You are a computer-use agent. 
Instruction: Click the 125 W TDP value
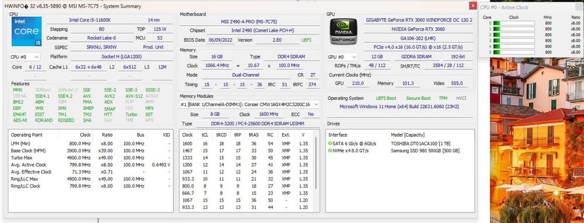coord(160,29)
